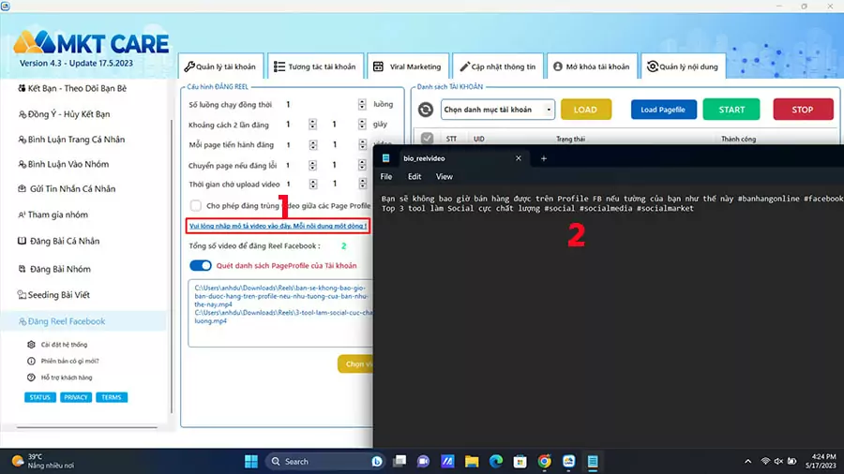Open the weather widget showing 39°C

pos(42,461)
